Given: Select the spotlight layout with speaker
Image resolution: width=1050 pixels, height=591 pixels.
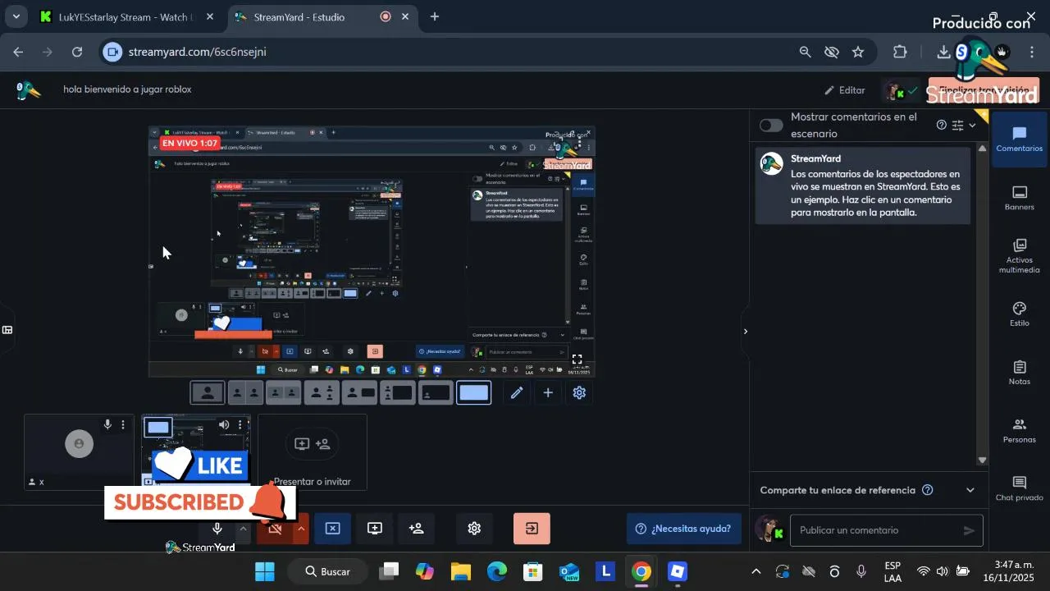Looking at the screenshot, I should (x=322, y=392).
